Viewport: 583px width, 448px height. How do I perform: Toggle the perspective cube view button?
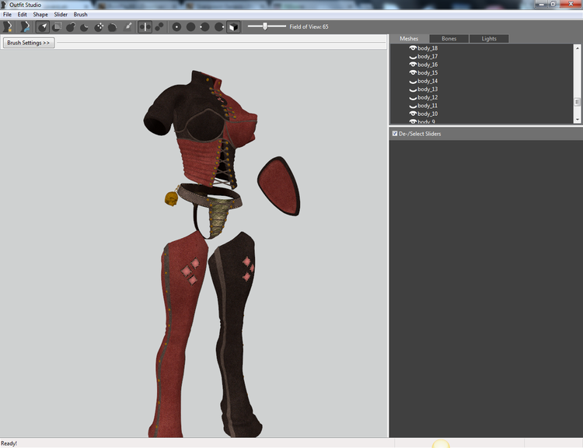click(x=233, y=26)
